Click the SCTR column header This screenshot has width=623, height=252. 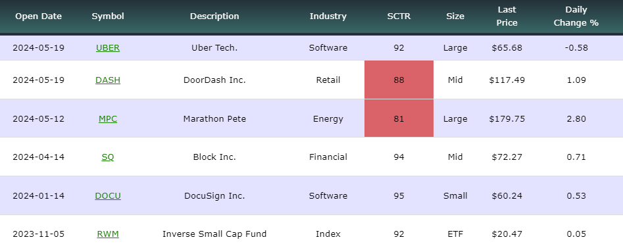(x=399, y=16)
